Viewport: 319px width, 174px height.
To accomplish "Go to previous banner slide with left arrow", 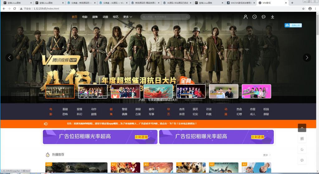I will (x=10, y=57).
